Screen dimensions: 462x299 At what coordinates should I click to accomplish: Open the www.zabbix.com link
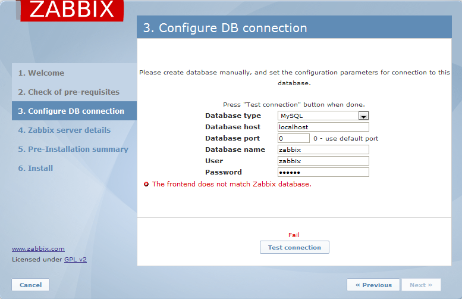38,249
